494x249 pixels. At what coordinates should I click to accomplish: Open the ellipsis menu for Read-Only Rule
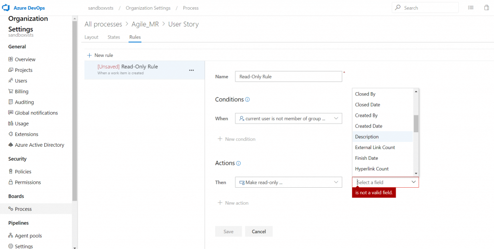(x=191, y=70)
